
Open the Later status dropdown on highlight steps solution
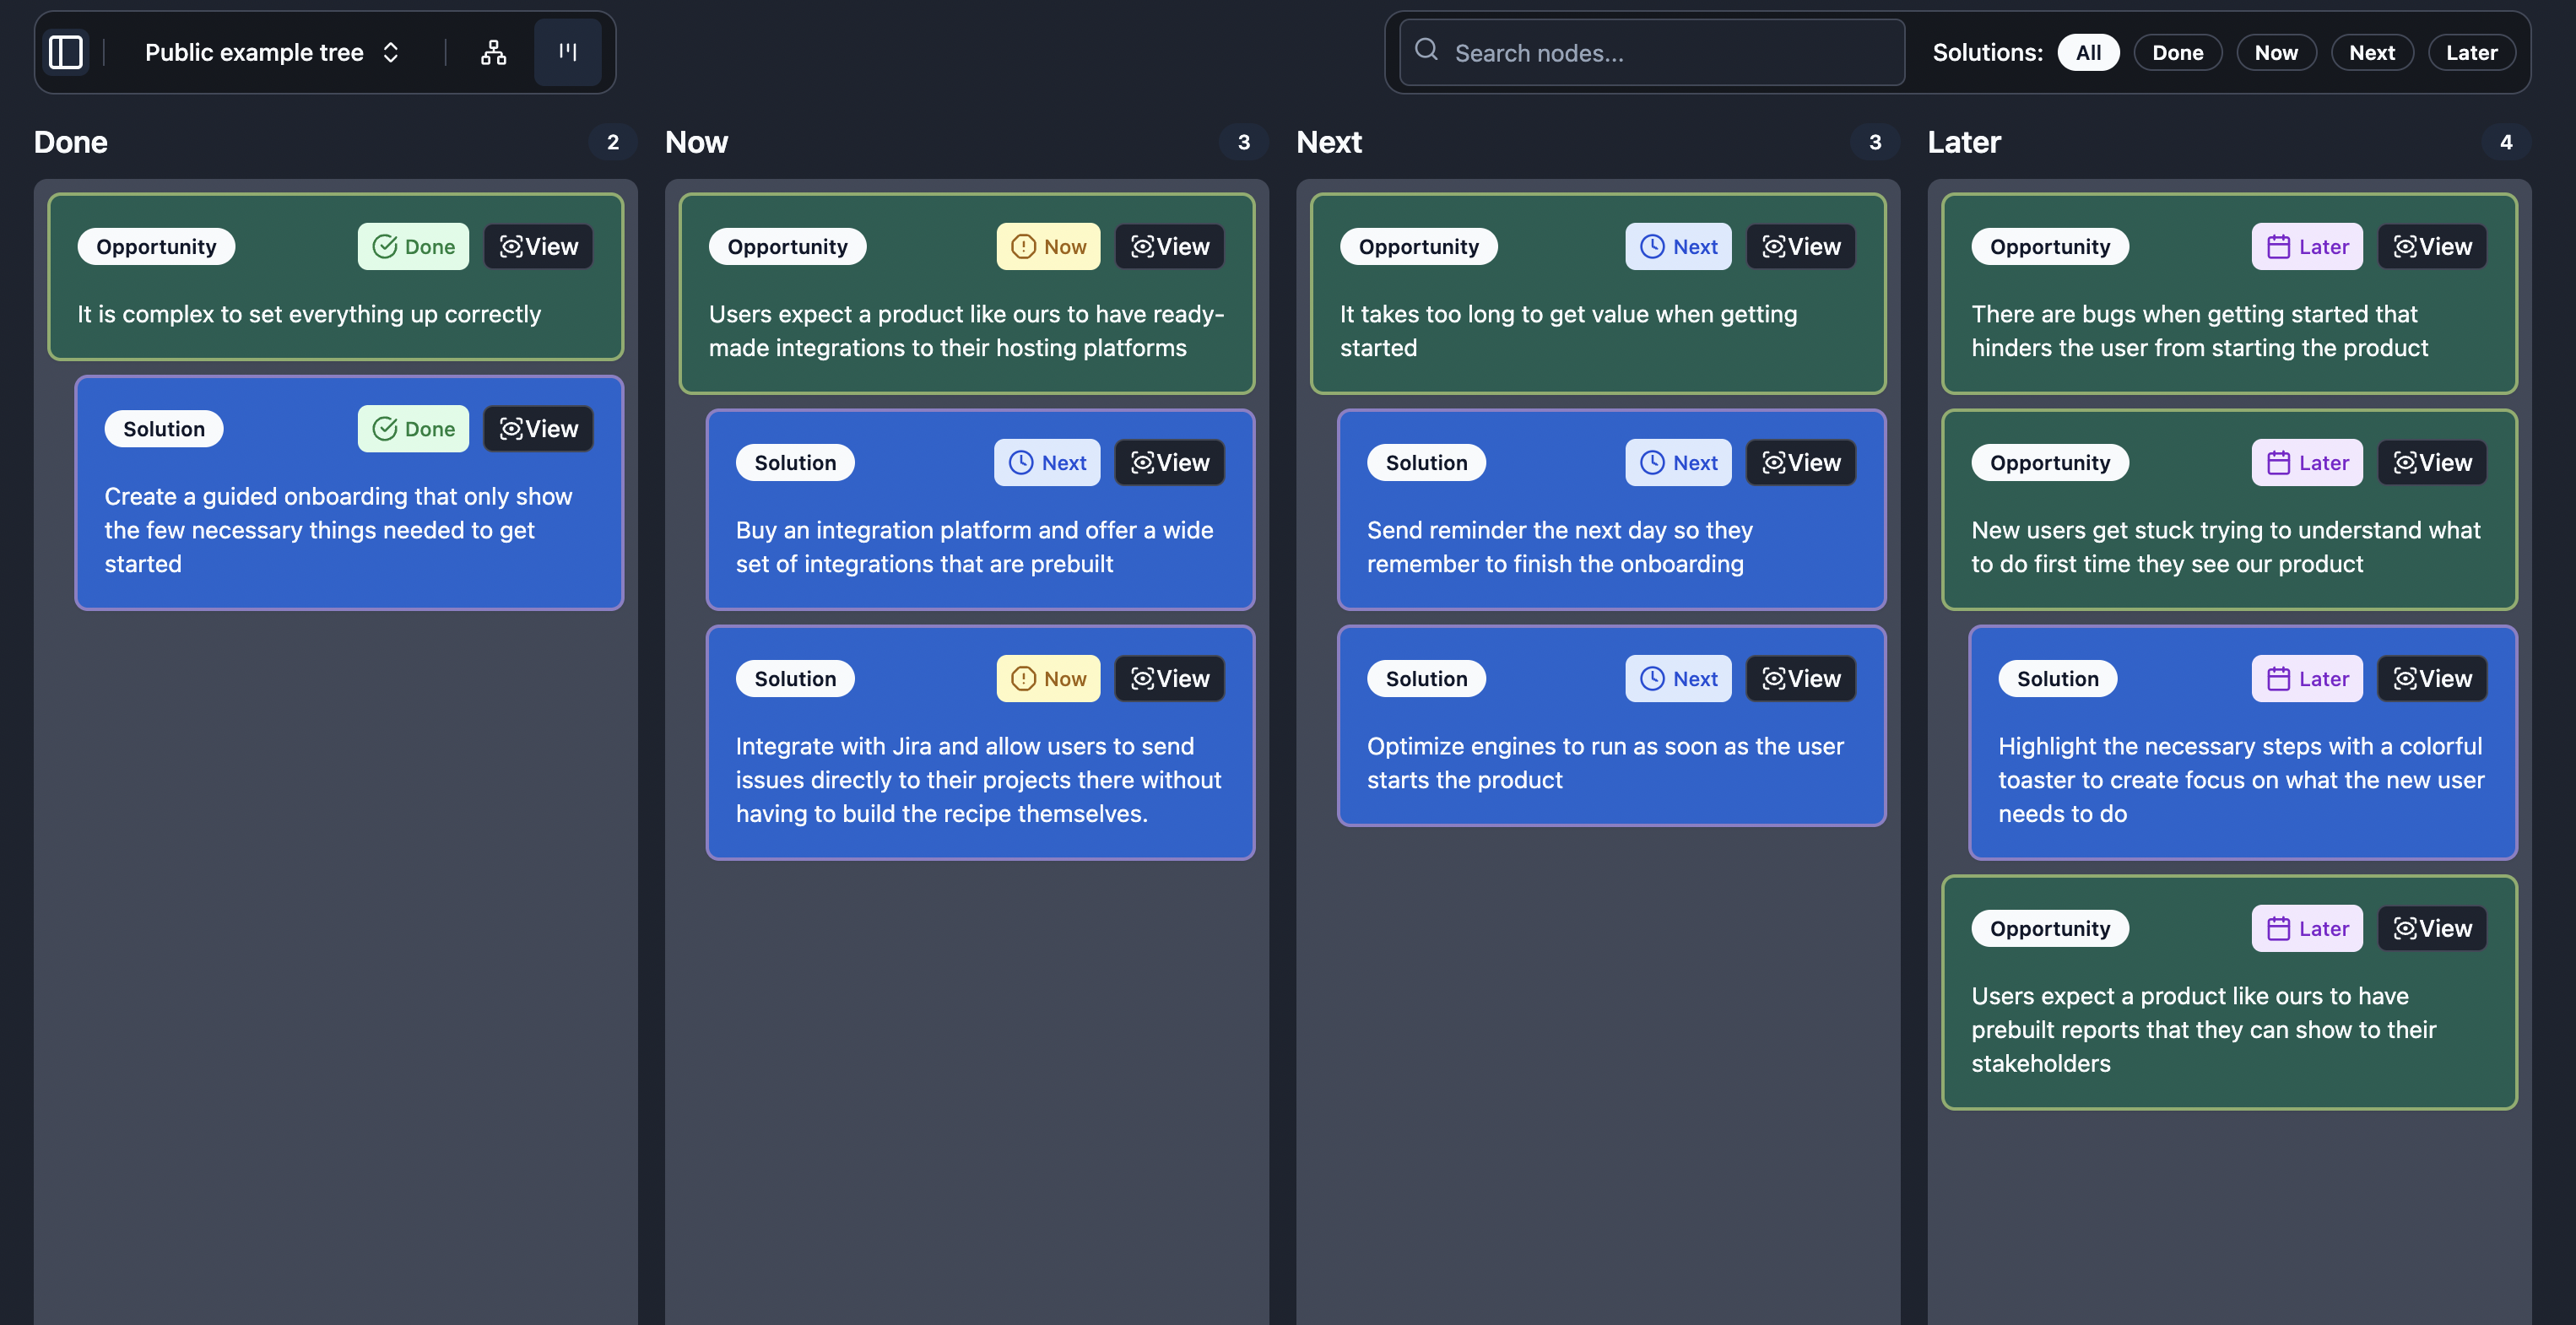click(x=2306, y=678)
